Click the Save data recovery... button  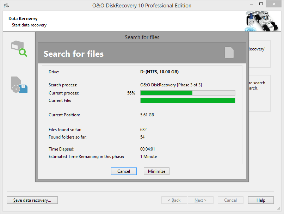coord(32,200)
